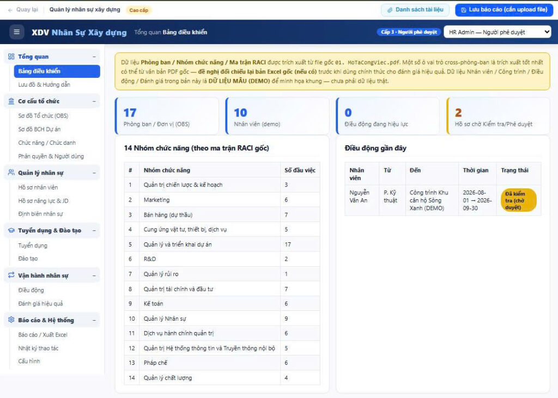Open the hamburger menu button
The width and height of the screenshot is (558, 398).
pyautogui.click(x=16, y=32)
